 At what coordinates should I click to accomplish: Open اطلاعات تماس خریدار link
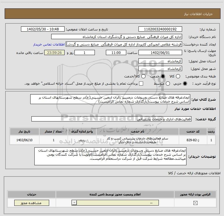click(49, 44)
